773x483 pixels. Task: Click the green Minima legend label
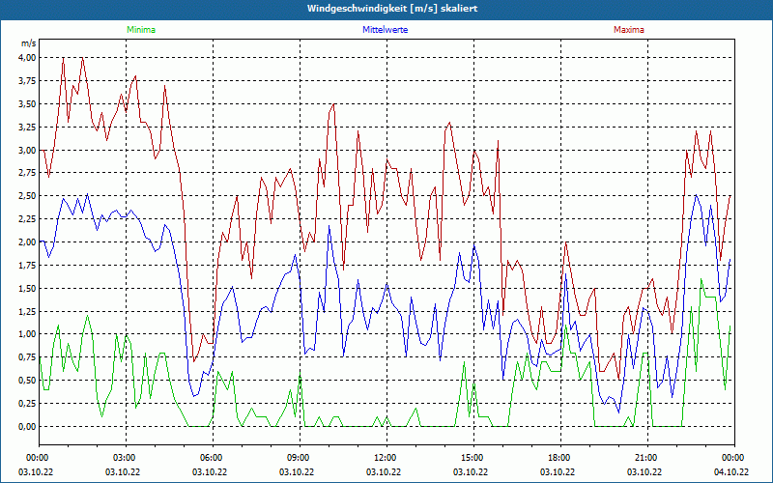coord(141,30)
